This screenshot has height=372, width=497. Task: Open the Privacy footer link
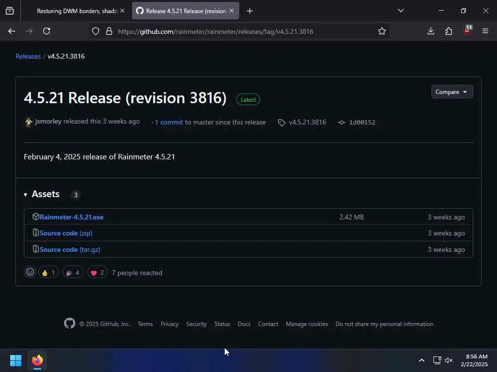tap(169, 324)
